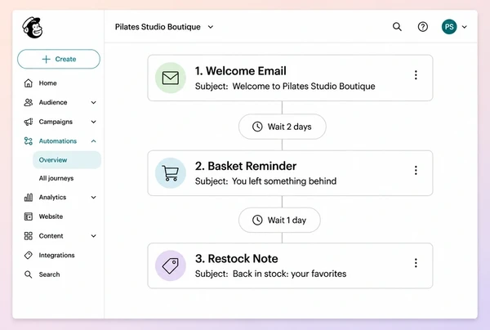Viewport: 490px width, 330px height.
Task: Expand the Content chevron
Action: [x=93, y=236]
